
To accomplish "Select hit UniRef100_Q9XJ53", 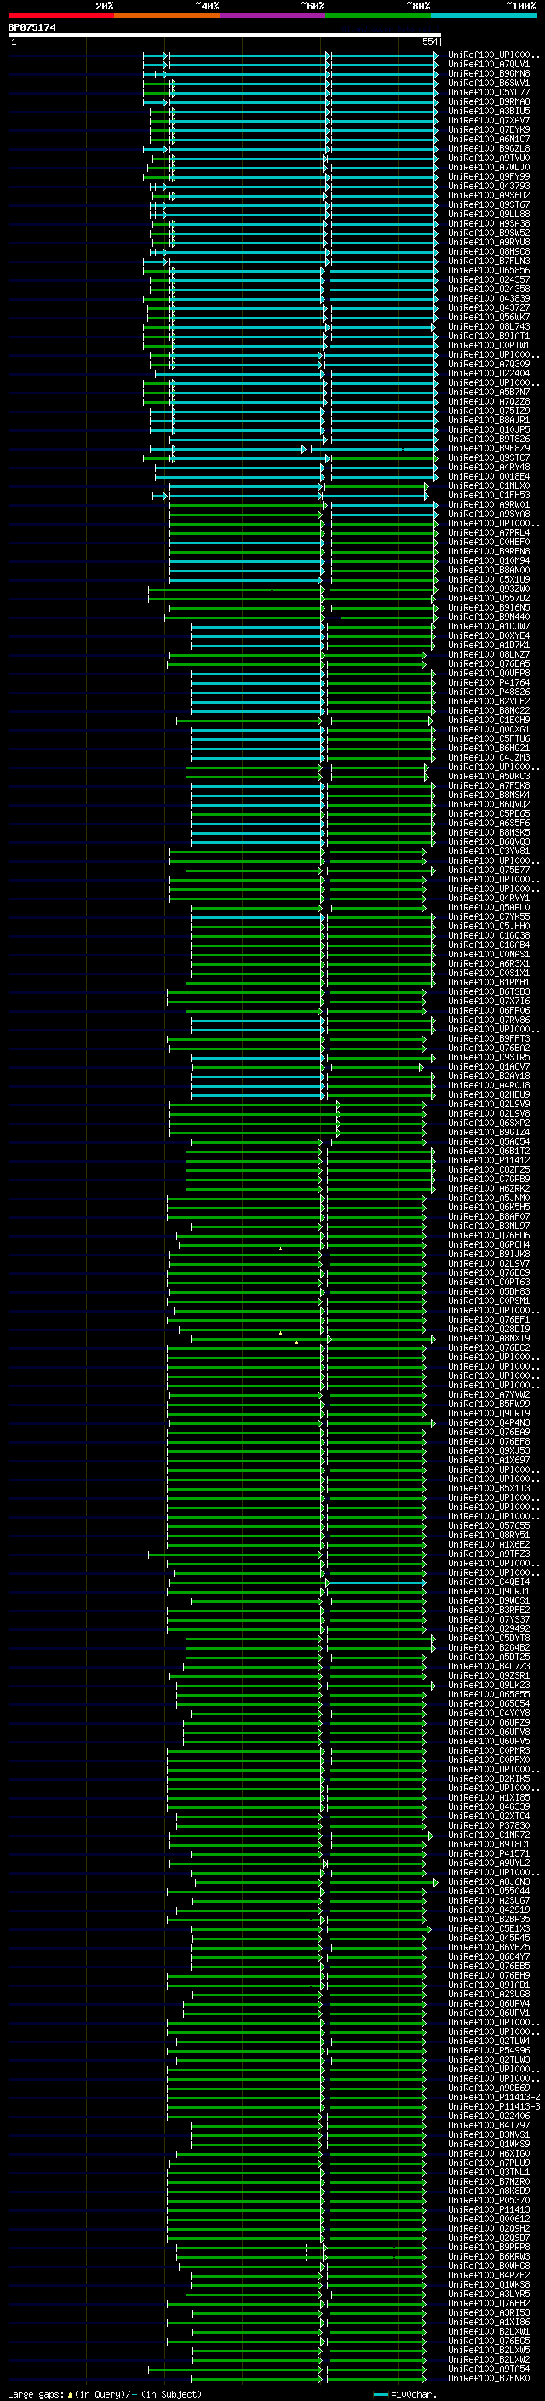I will point(488,1450).
